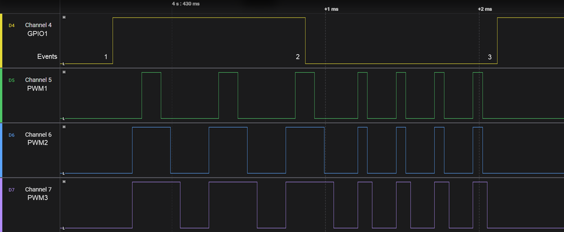Image resolution: width=564 pixels, height=232 pixels.
Task: Select the Channel 5 label
Action: pos(38,80)
